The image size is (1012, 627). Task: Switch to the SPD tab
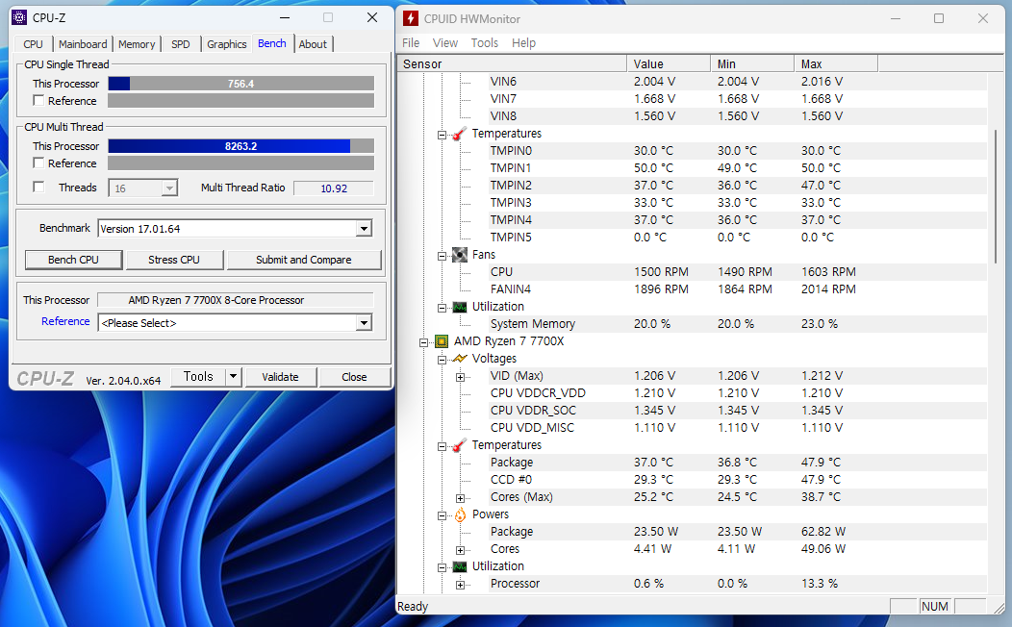pos(181,44)
